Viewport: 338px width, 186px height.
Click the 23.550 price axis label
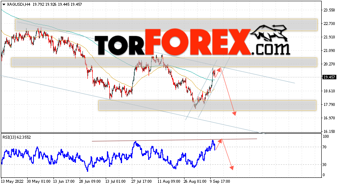pos(329,10)
